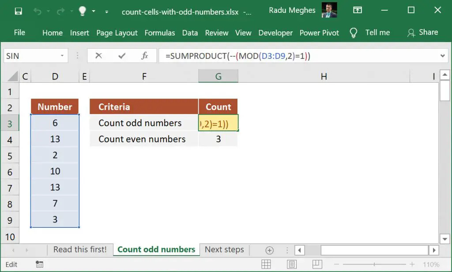Select cell G4 containing the value 3
This screenshot has height=272, width=452.
(218, 139)
